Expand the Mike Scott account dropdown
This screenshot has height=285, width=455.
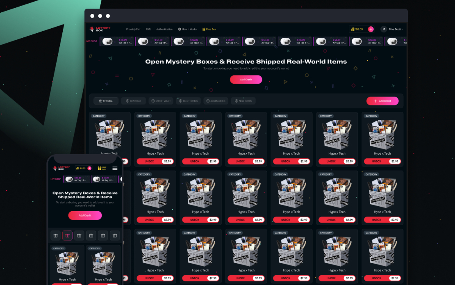point(396,29)
